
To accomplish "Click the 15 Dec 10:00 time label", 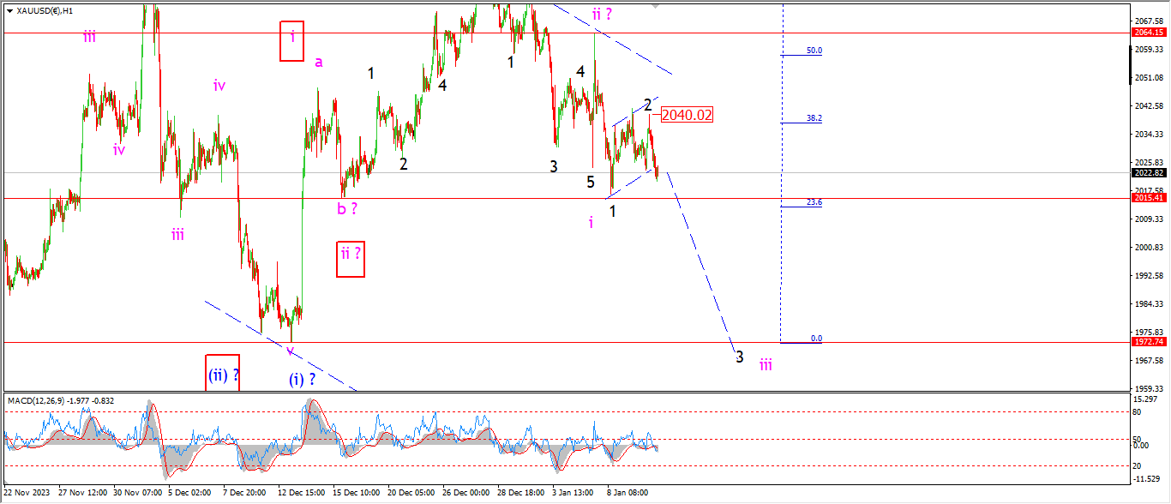I will tap(357, 493).
